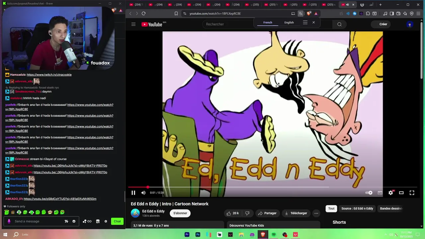Bookmark this page in Brave

coord(176,14)
